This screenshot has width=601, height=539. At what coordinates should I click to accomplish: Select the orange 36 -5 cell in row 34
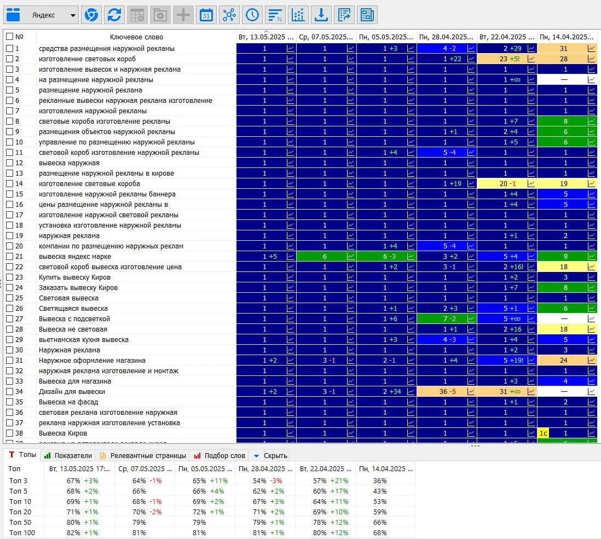coord(447,392)
